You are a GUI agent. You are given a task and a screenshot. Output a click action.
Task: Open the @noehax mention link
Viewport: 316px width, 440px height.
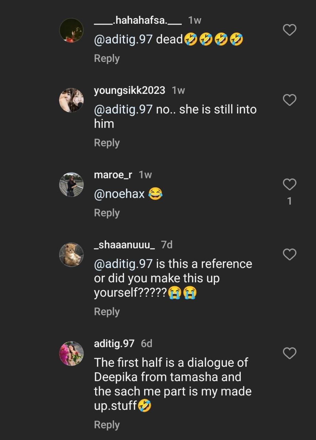[119, 195]
